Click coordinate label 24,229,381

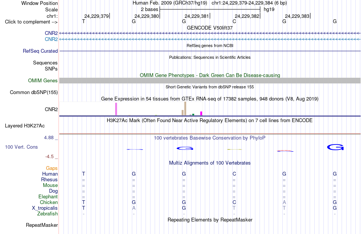[197, 16]
